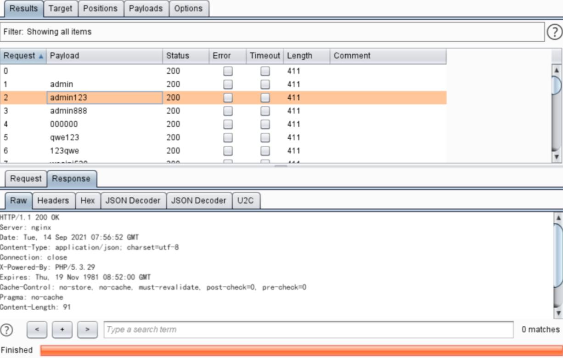Click the Finished attack progress bar
The width and height of the screenshot is (563, 358).
(301, 350)
